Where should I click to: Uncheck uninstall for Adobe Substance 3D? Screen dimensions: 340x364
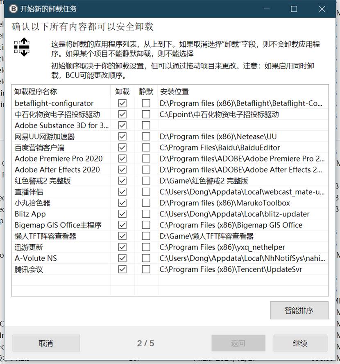click(x=122, y=125)
